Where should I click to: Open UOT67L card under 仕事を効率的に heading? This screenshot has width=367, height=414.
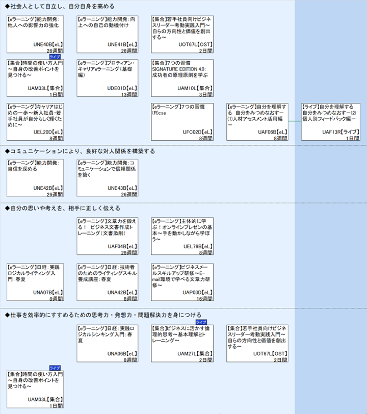click(x=257, y=344)
